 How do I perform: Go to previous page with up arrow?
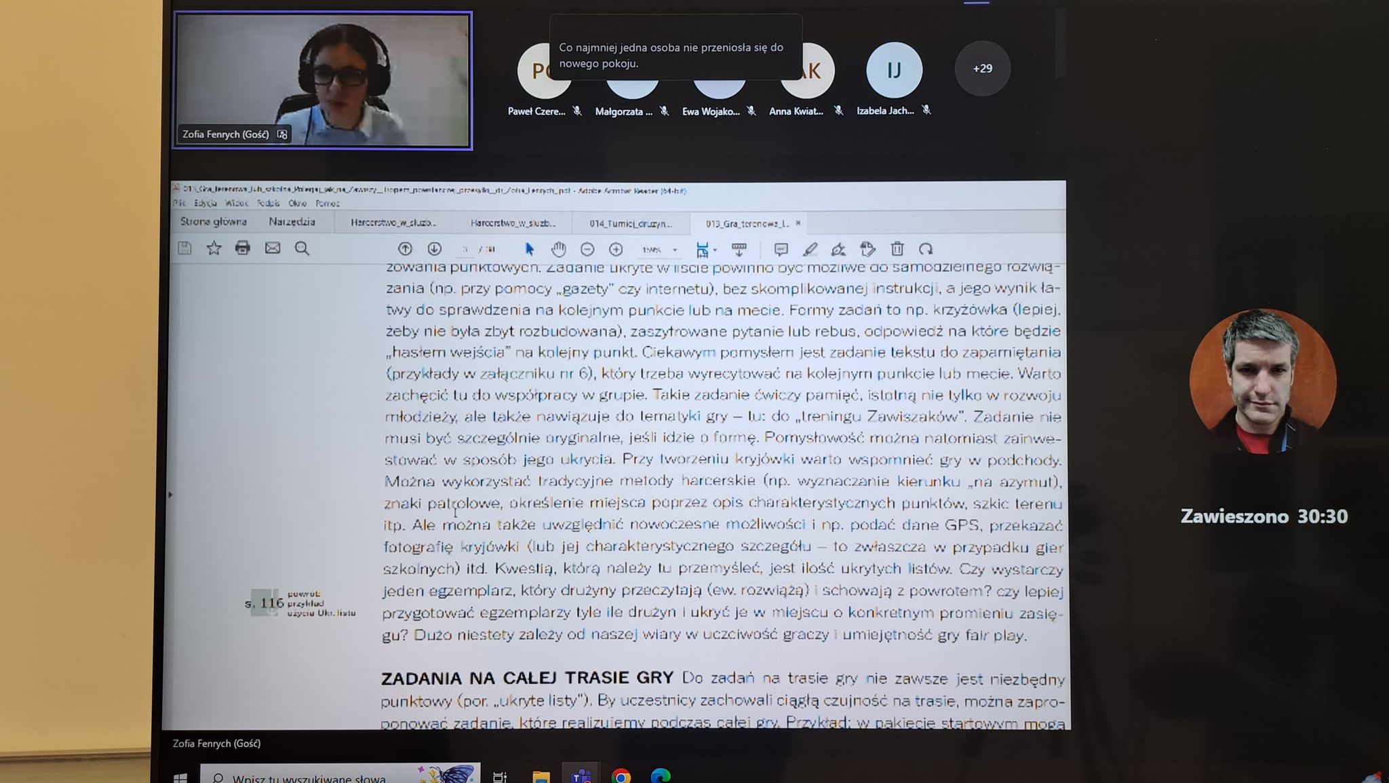(405, 249)
